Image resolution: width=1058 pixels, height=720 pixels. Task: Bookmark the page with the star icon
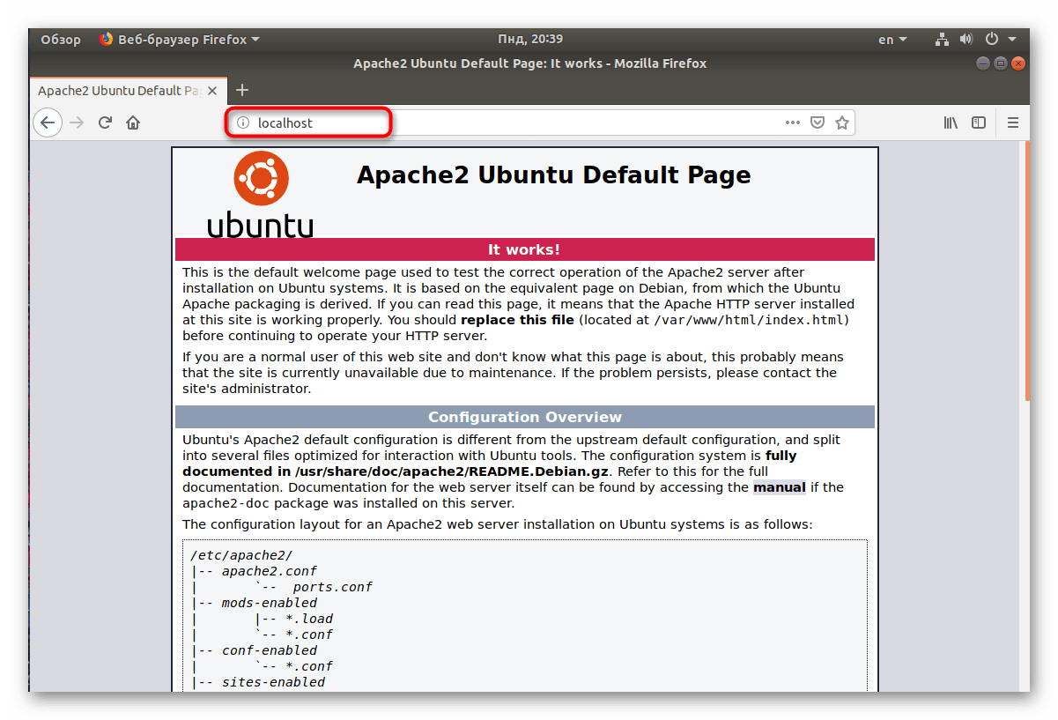tap(841, 122)
